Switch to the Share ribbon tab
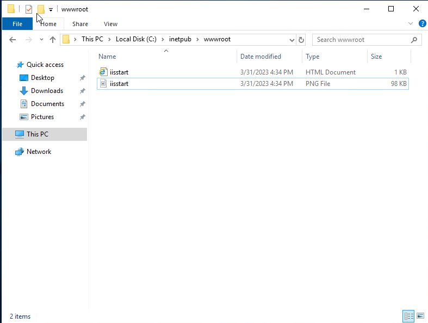 click(80, 24)
